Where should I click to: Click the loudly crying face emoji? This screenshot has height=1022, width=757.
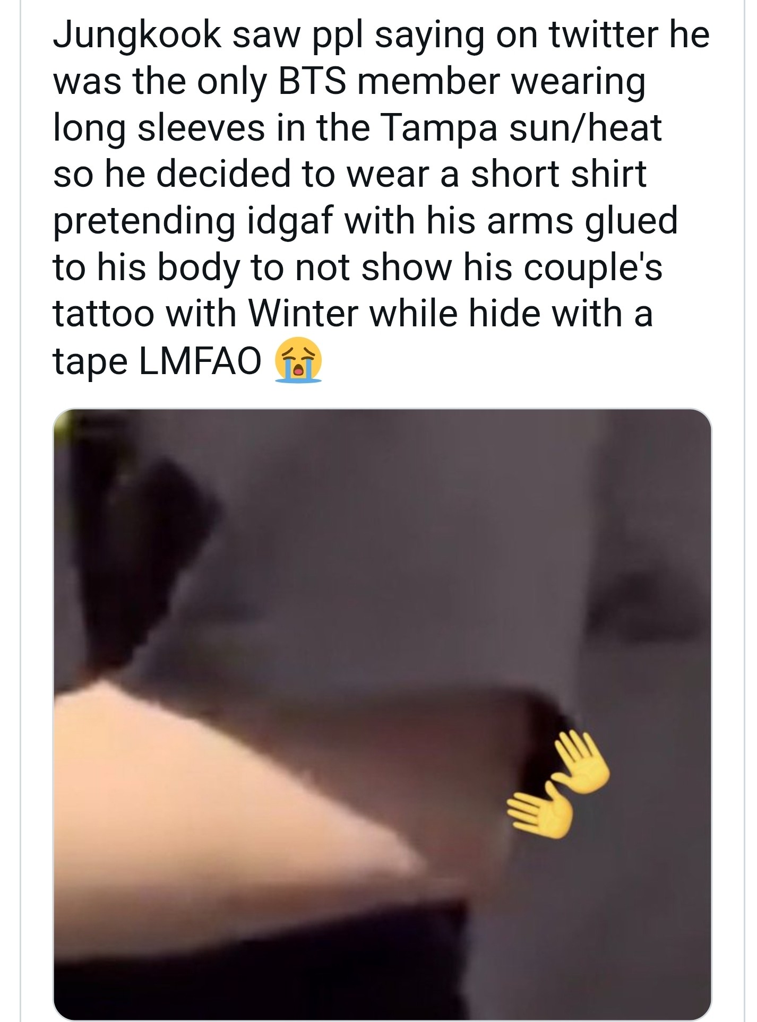coord(298,360)
